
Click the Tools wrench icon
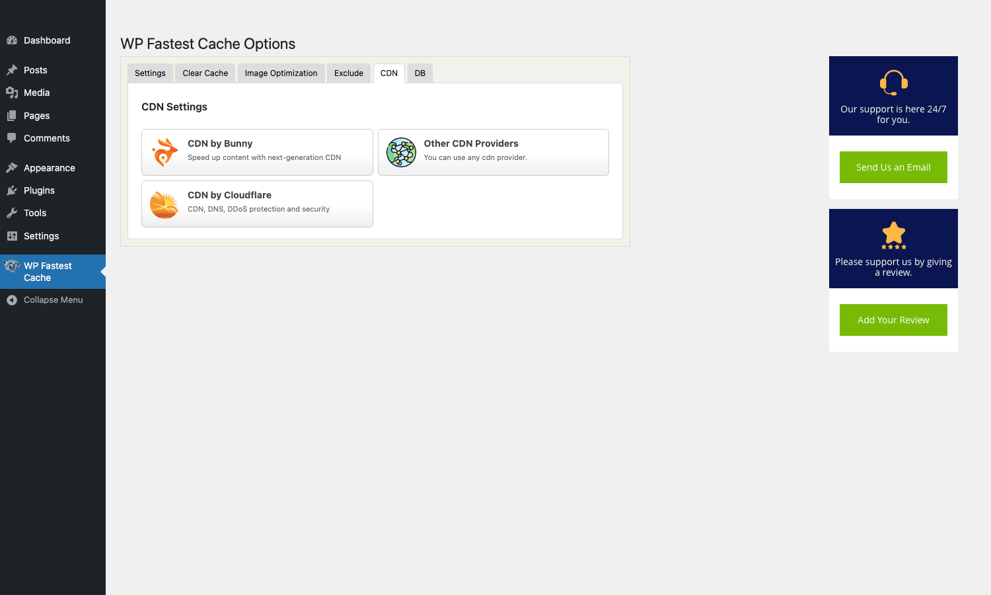click(x=12, y=213)
